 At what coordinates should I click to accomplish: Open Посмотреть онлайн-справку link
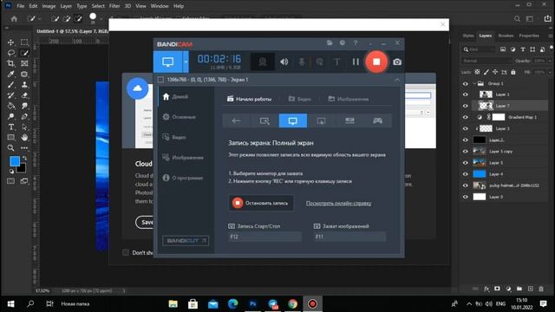point(339,204)
